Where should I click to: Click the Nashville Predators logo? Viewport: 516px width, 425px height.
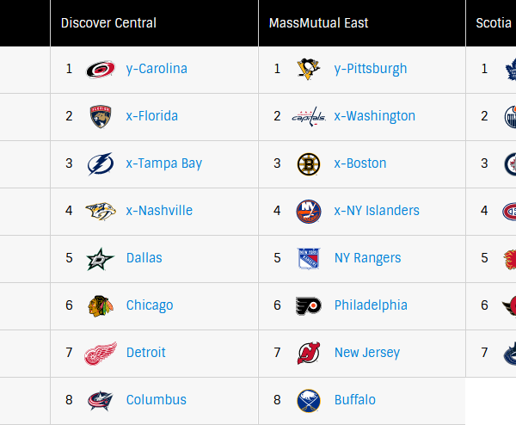pyautogui.click(x=101, y=211)
